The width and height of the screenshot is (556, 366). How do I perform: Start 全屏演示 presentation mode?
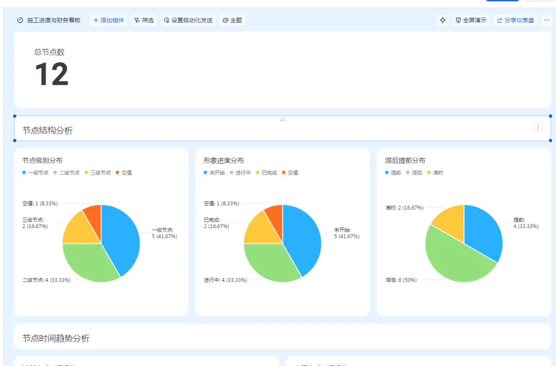pyautogui.click(x=471, y=20)
